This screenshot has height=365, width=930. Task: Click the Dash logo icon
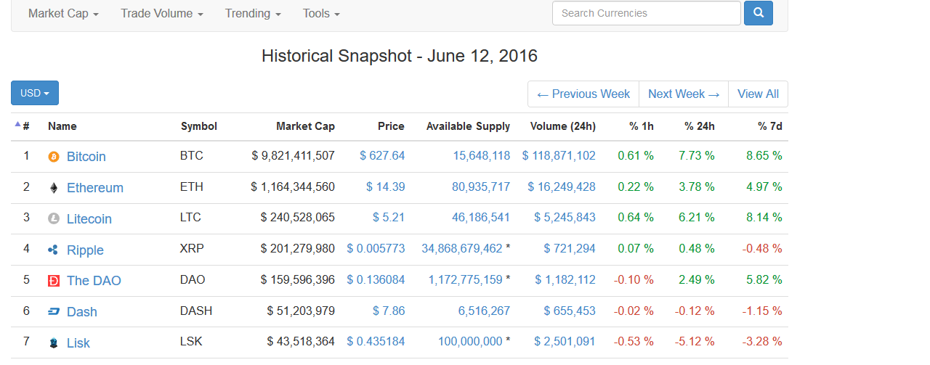click(53, 312)
